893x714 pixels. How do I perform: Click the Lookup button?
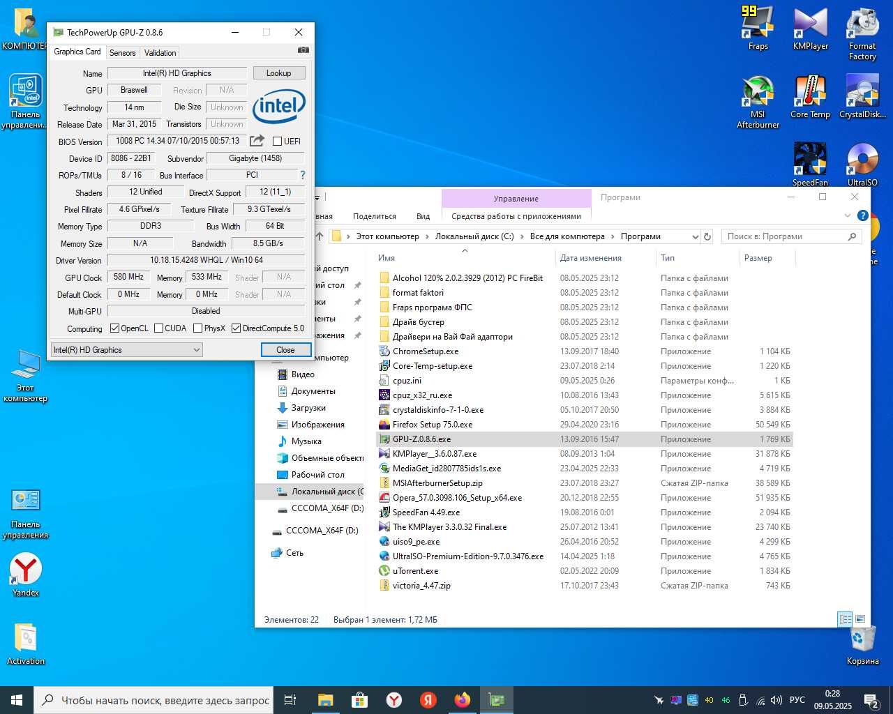point(278,73)
